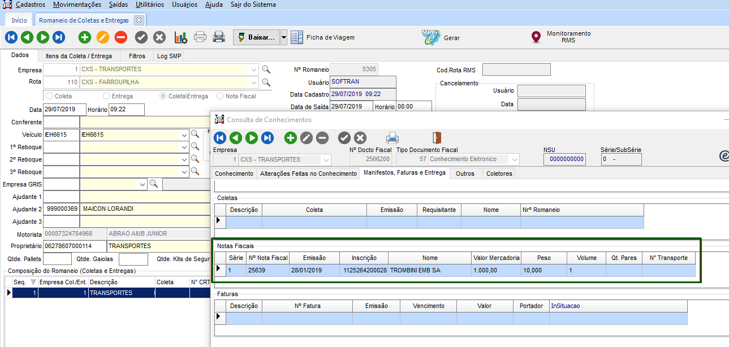729x347 pixels.
Task: Click the exit door icon in Consulta window
Action: pyautogui.click(x=437, y=137)
